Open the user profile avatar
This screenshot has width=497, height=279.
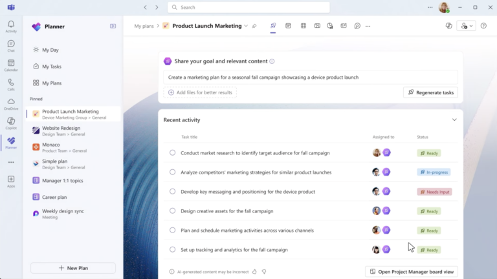point(444,7)
